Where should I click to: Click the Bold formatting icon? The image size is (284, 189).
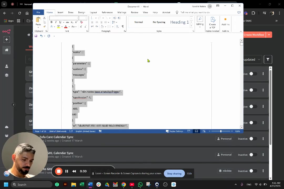[x=52, y=22]
